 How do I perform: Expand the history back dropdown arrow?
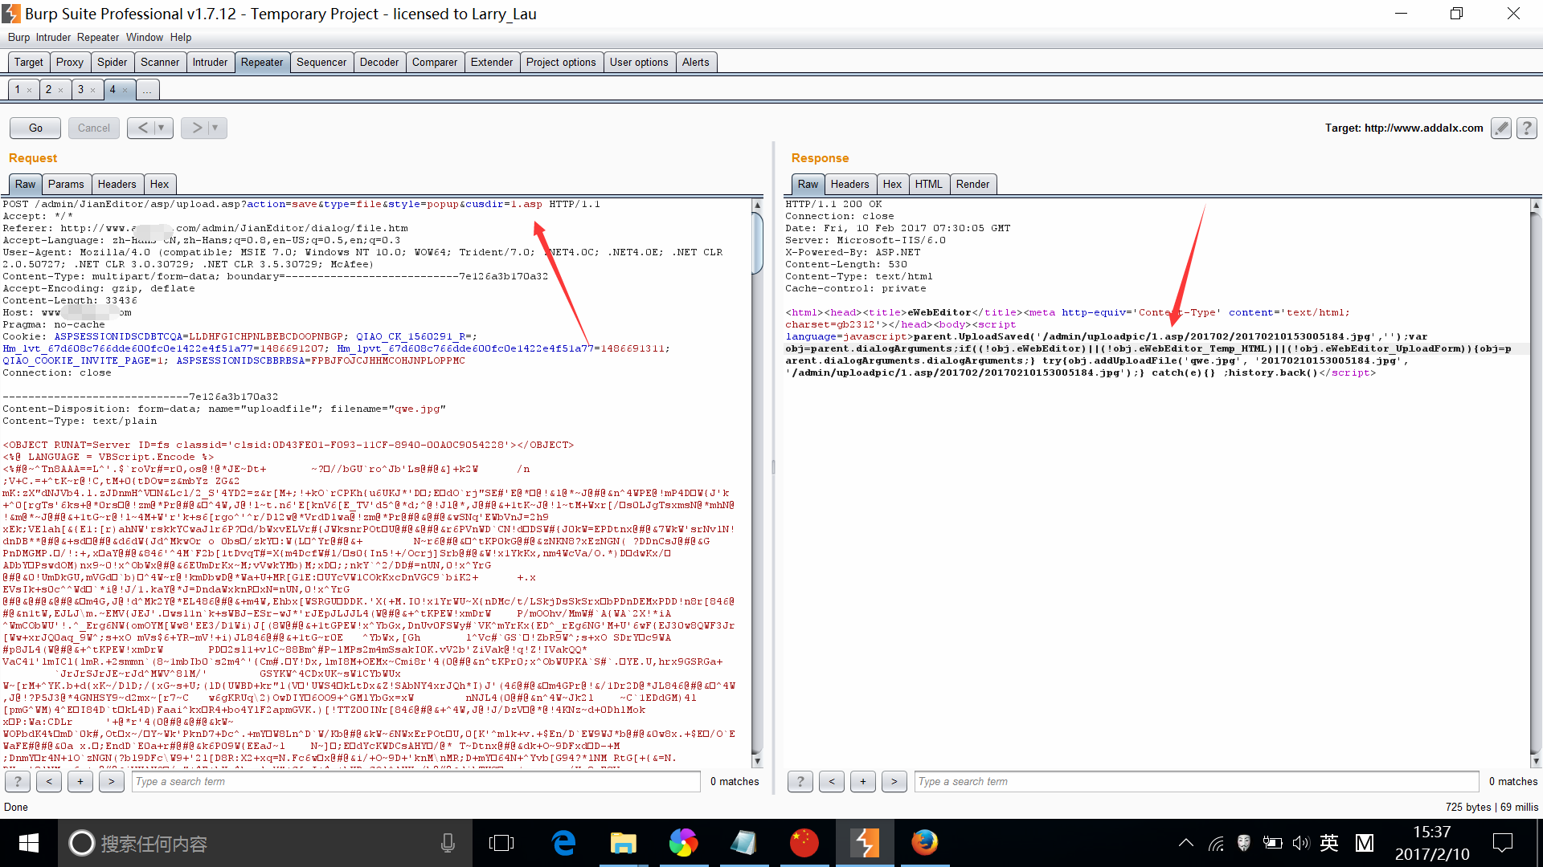pos(162,128)
